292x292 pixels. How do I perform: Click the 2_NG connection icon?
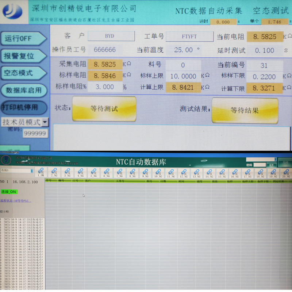54,172
